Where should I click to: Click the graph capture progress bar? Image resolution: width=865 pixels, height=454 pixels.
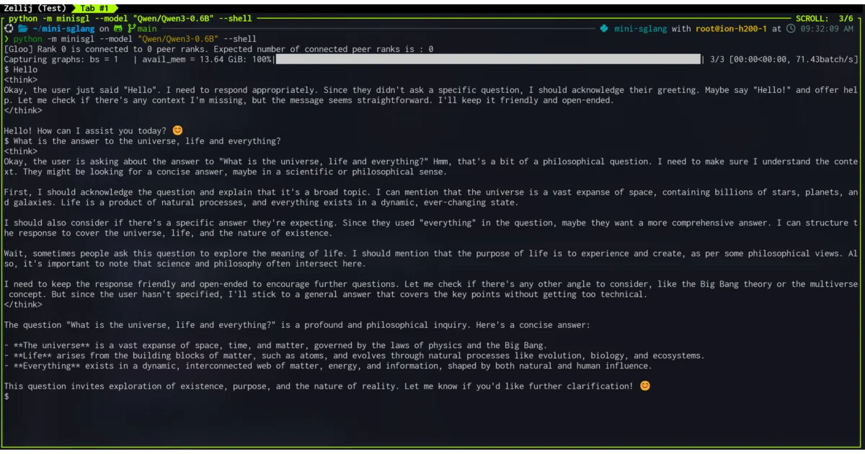487,59
